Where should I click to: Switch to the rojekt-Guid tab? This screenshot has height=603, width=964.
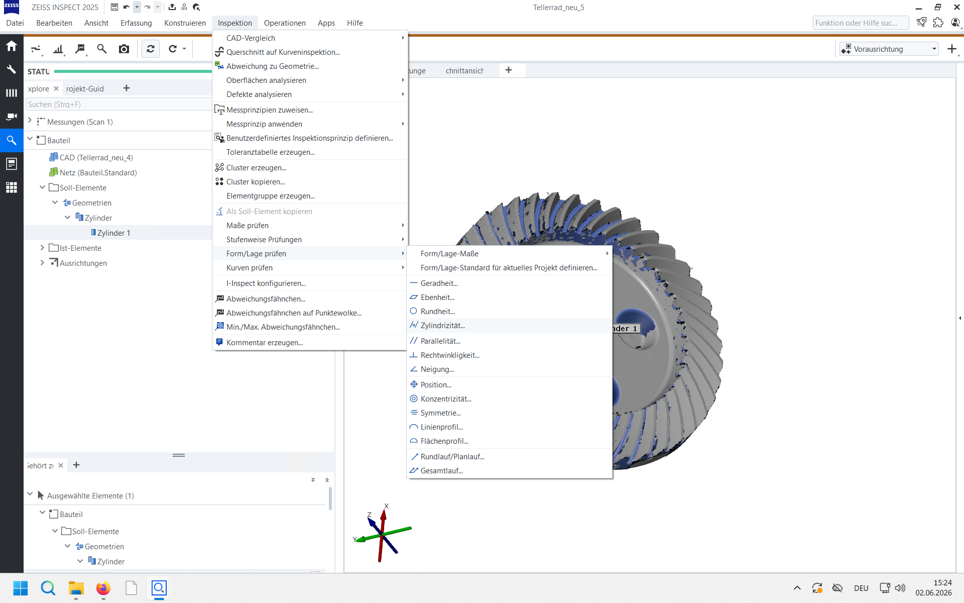(x=85, y=89)
